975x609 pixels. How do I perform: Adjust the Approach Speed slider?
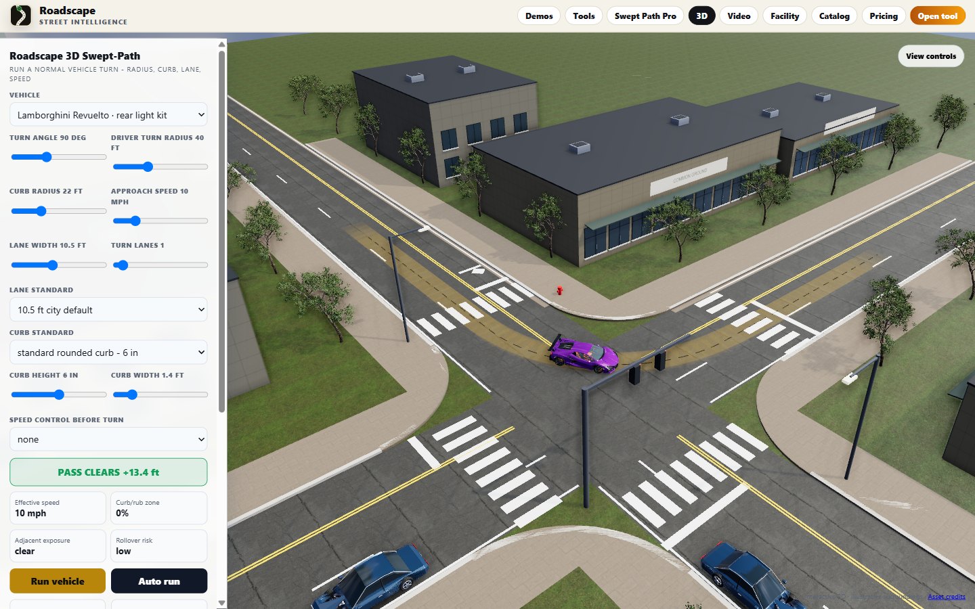[x=160, y=221]
